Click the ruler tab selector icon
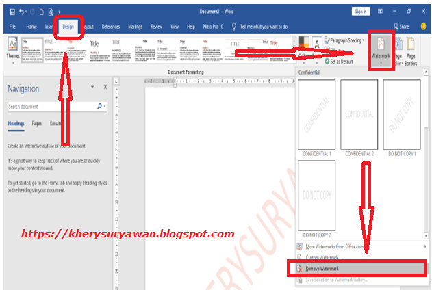432x290 pixels. [x=116, y=81]
